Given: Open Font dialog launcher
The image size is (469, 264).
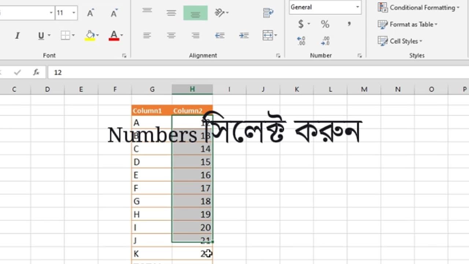Looking at the screenshot, I should tap(124, 56).
